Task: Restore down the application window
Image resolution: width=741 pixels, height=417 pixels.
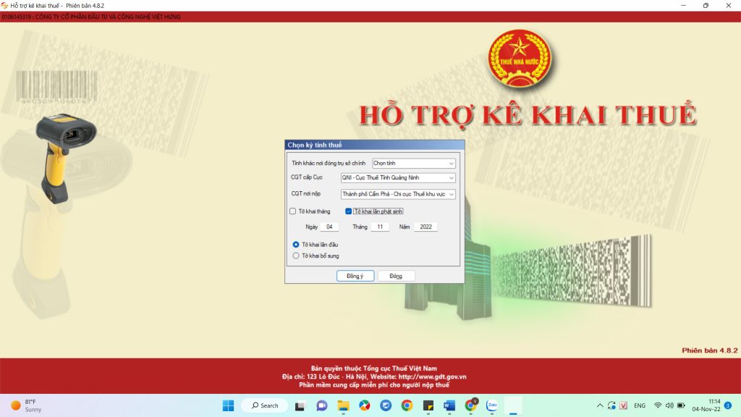Action: click(x=706, y=6)
